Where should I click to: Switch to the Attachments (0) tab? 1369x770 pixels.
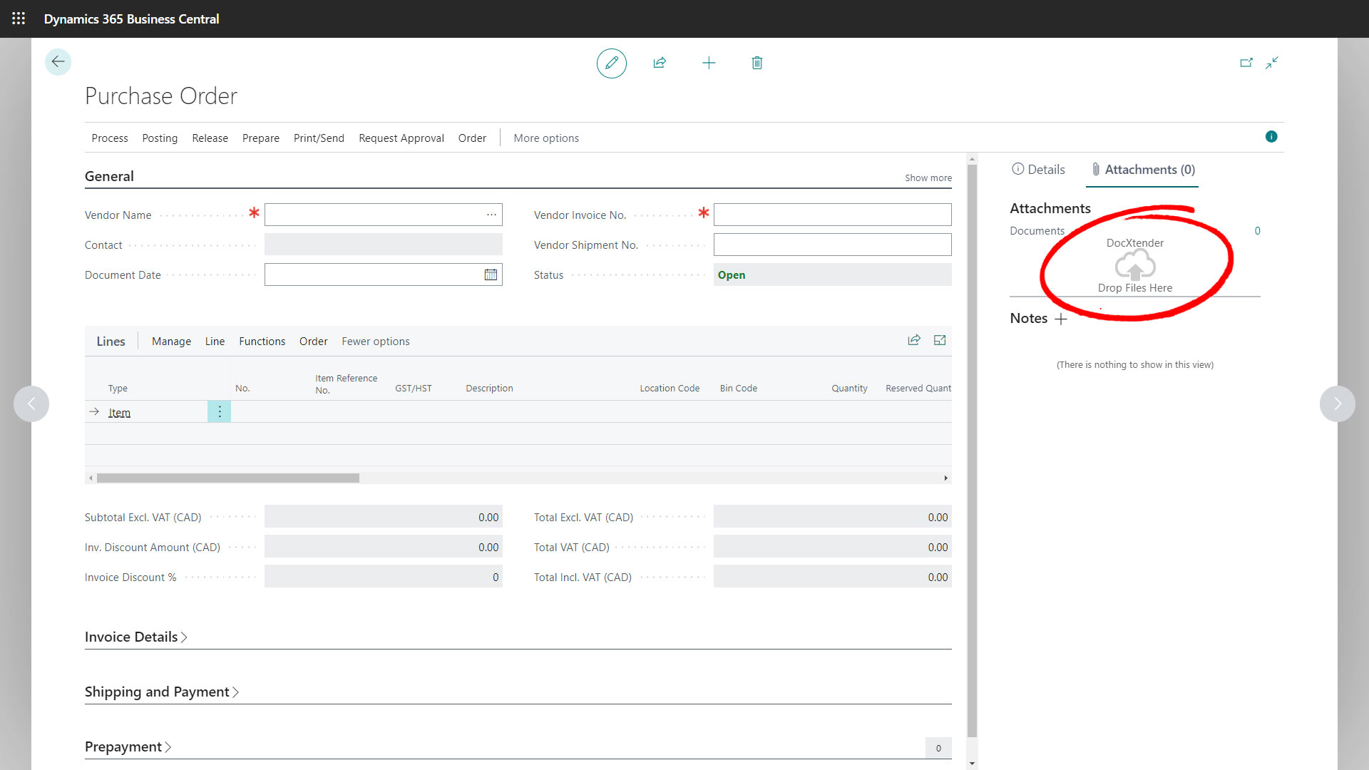point(1142,170)
